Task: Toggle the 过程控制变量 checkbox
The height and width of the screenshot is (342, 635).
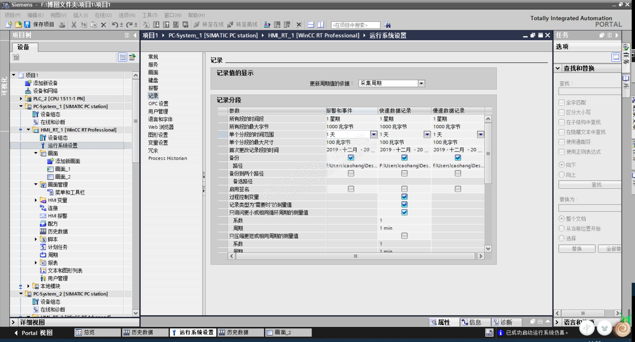Action: pos(404,197)
